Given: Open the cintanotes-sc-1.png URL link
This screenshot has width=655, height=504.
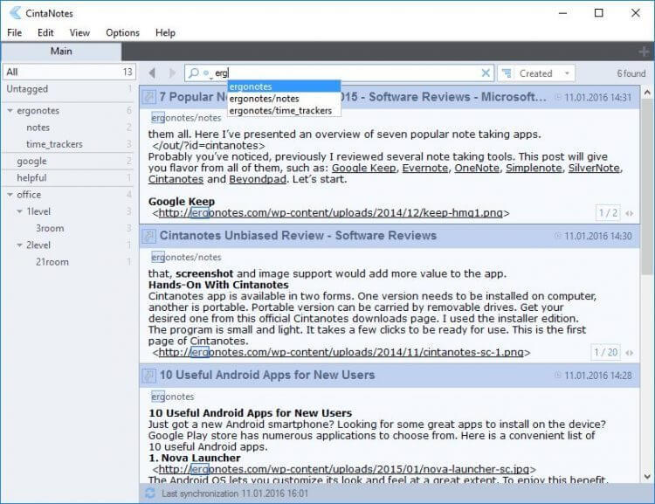Looking at the screenshot, I should (x=341, y=352).
